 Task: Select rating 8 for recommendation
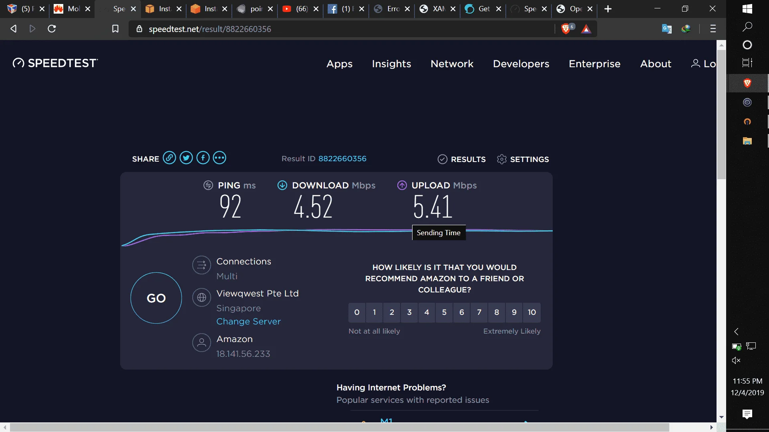497,312
